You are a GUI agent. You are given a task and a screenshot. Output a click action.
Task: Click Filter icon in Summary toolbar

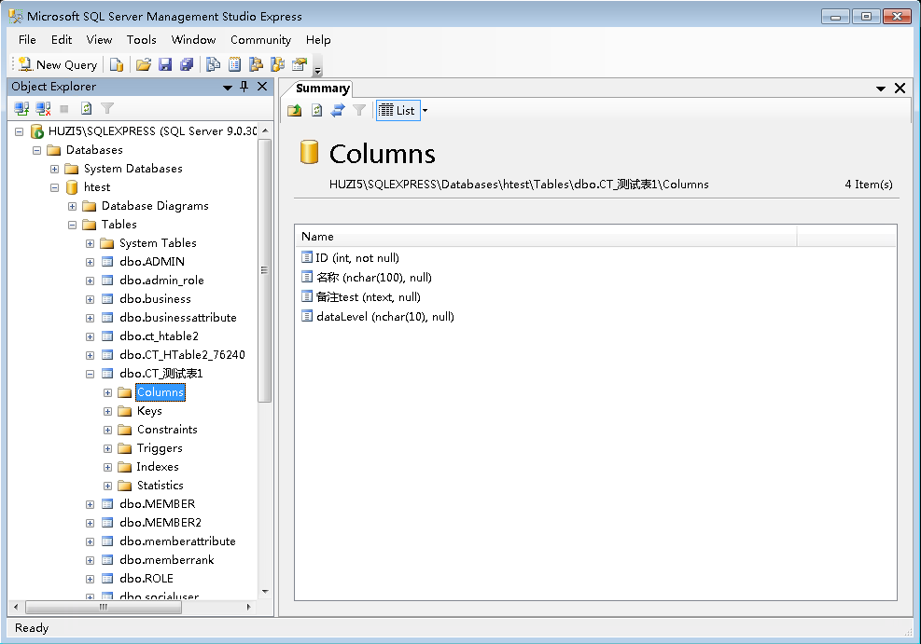coord(359,110)
